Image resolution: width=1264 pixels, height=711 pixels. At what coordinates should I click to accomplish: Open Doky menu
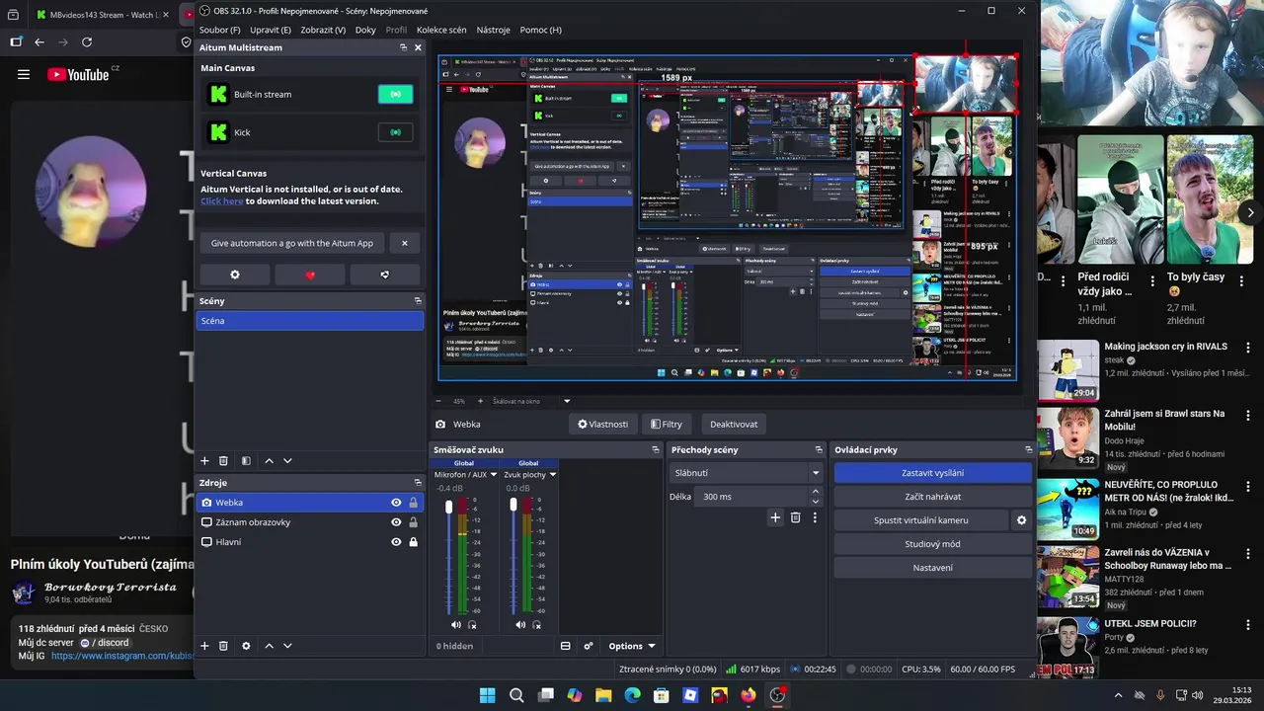(365, 30)
